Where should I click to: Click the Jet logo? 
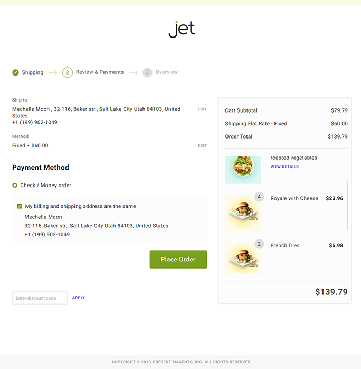[x=182, y=29]
